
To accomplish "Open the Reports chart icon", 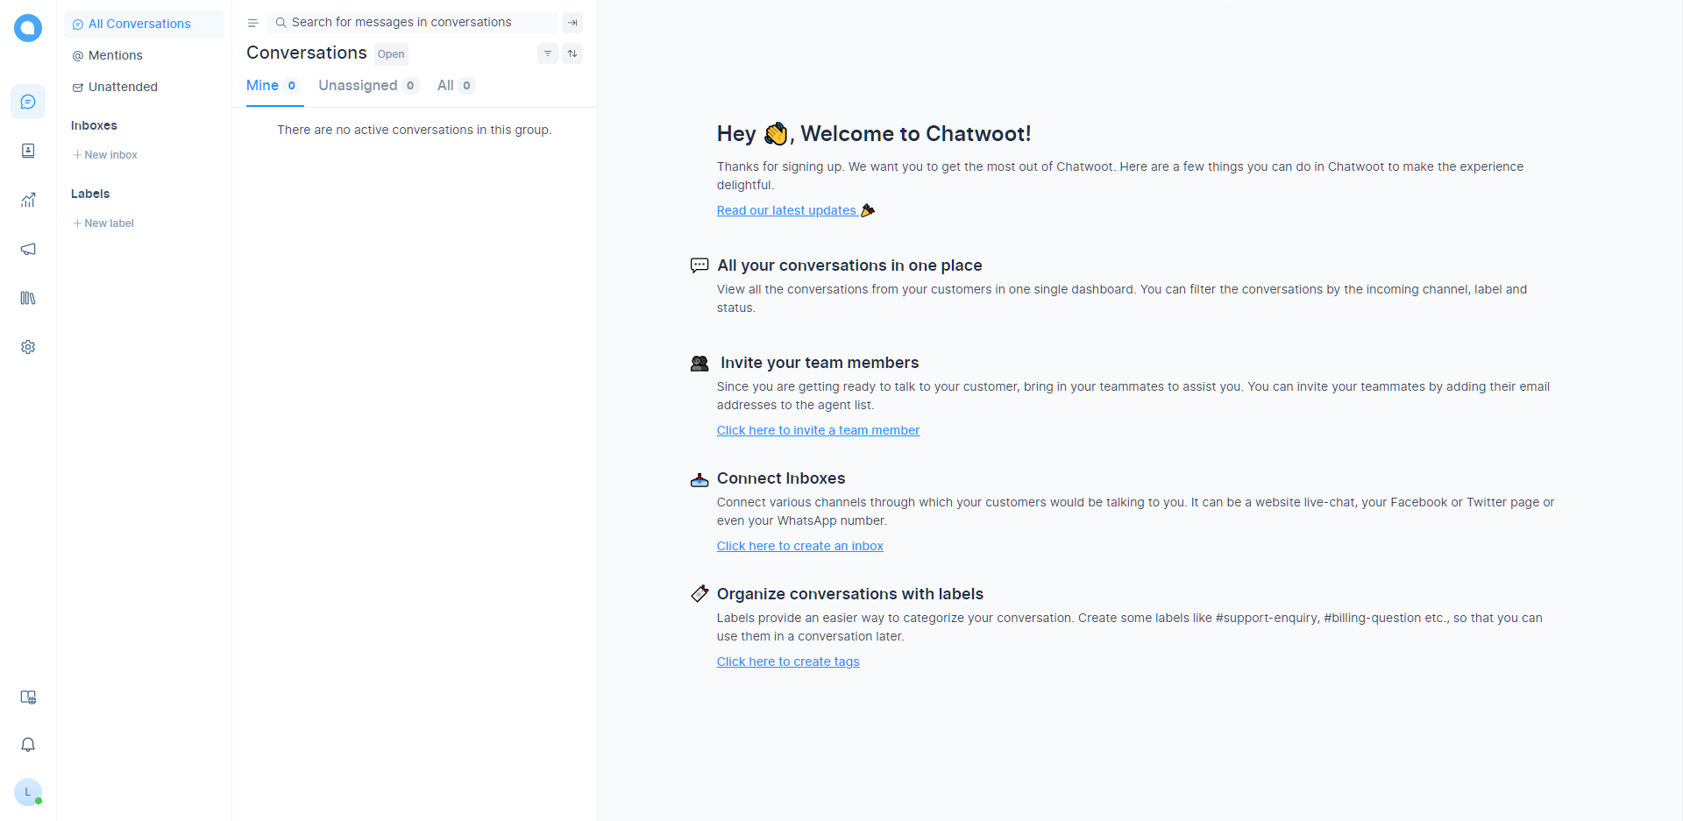I will (28, 200).
